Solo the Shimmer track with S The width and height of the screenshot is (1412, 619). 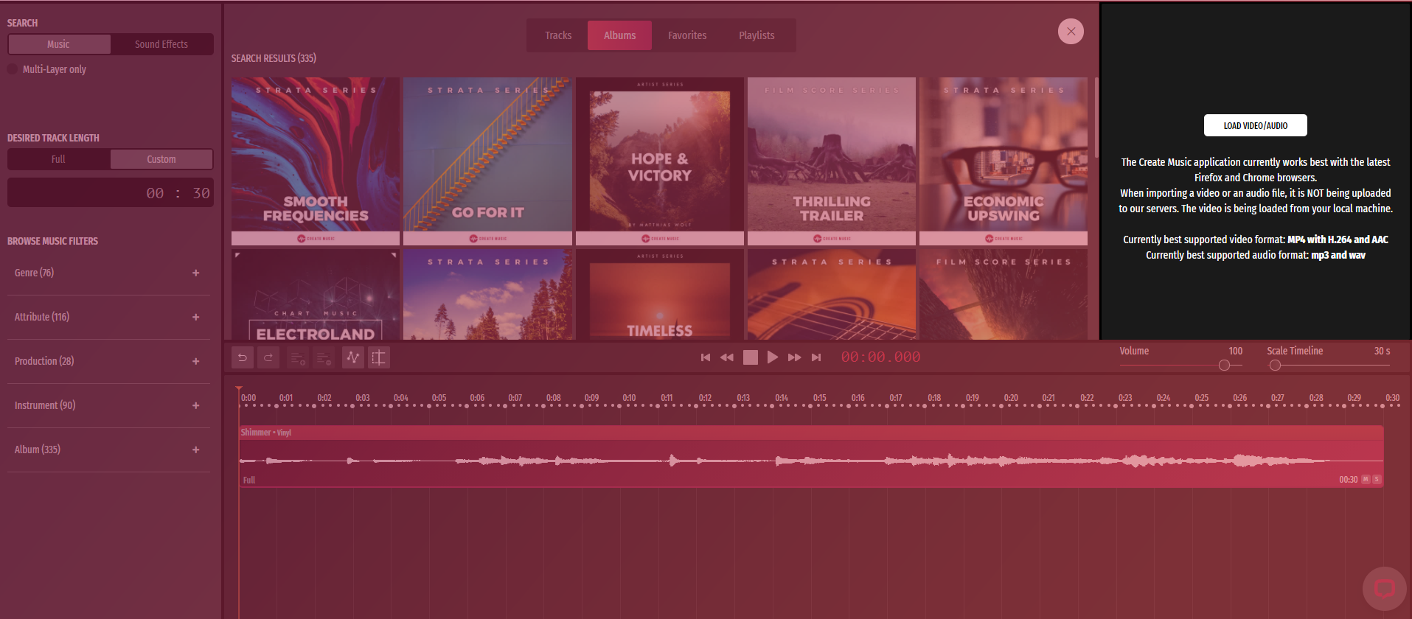pyautogui.click(x=1377, y=480)
